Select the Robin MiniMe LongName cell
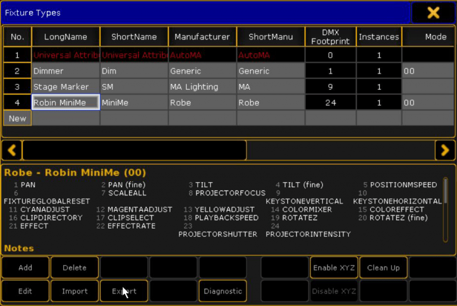457x306 pixels. 65,102
